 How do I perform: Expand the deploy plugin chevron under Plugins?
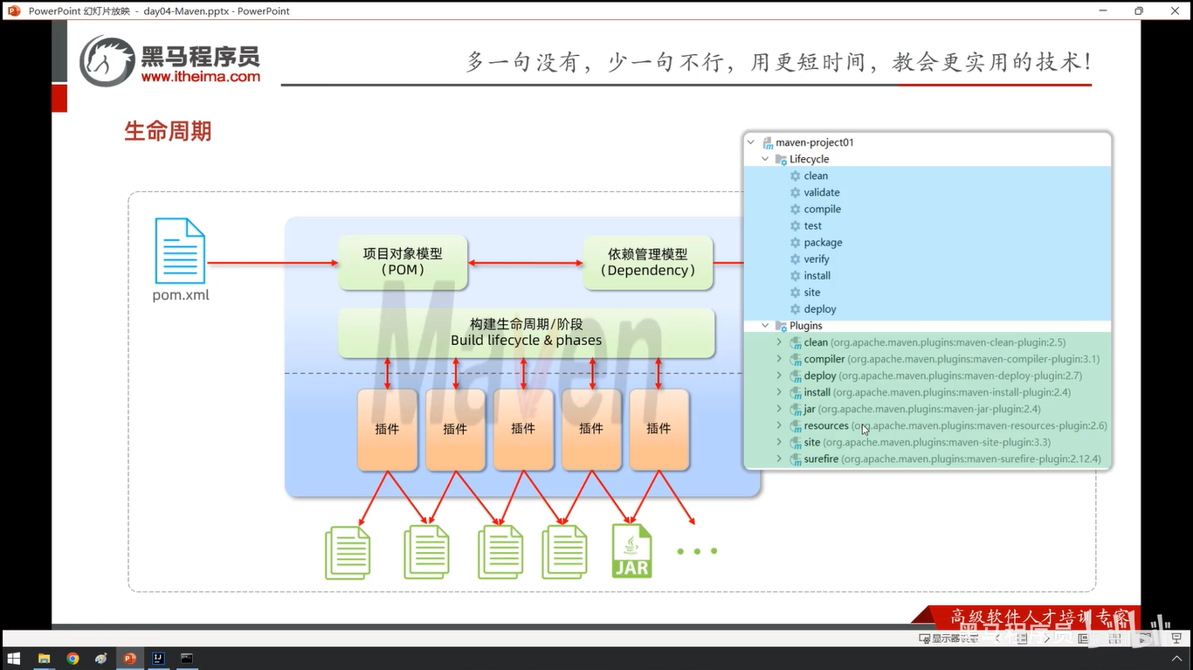(779, 376)
